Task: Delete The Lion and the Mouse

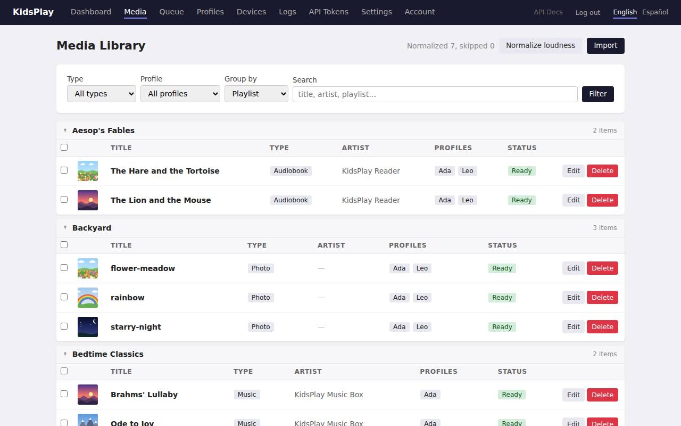Action: (x=602, y=200)
